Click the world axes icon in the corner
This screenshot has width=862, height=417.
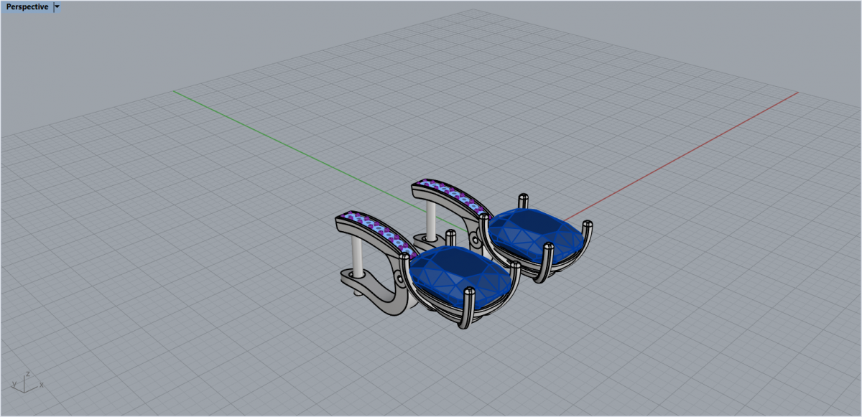tap(27, 383)
